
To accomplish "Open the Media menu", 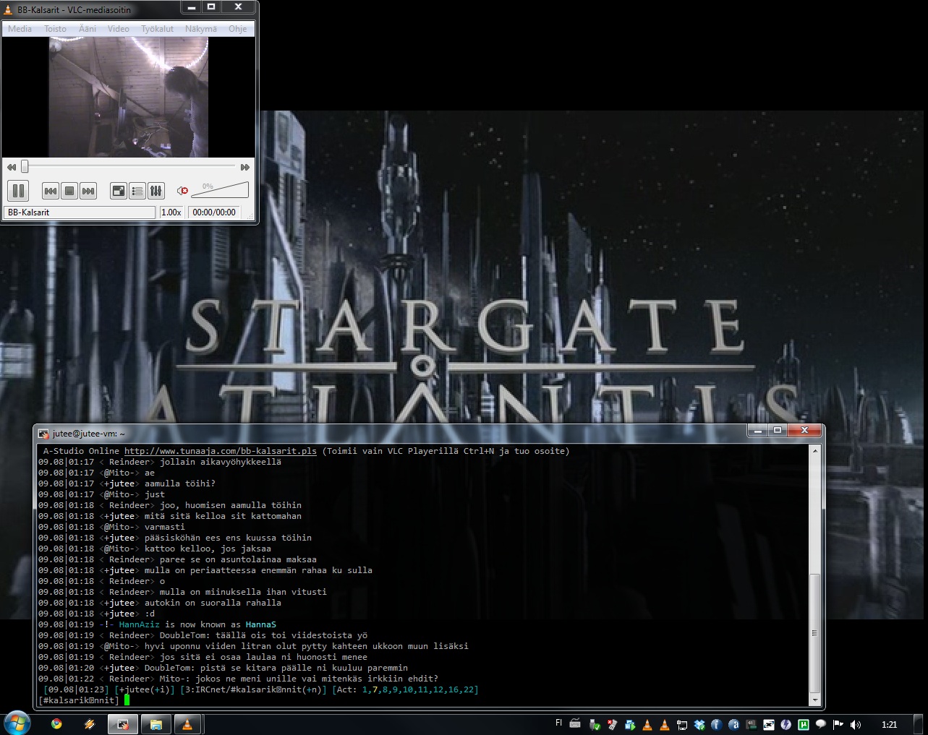I will (20, 29).
